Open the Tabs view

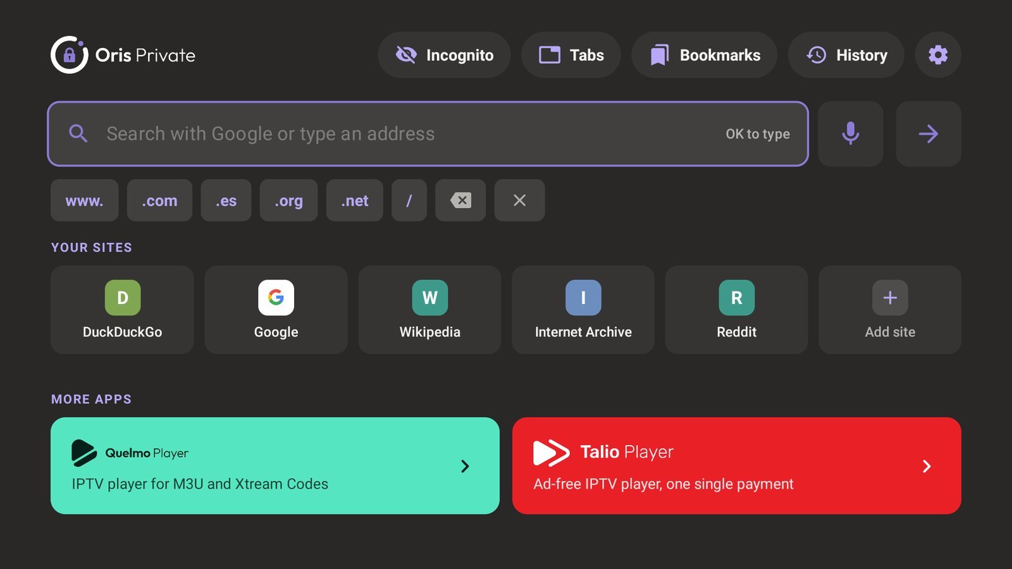click(571, 55)
